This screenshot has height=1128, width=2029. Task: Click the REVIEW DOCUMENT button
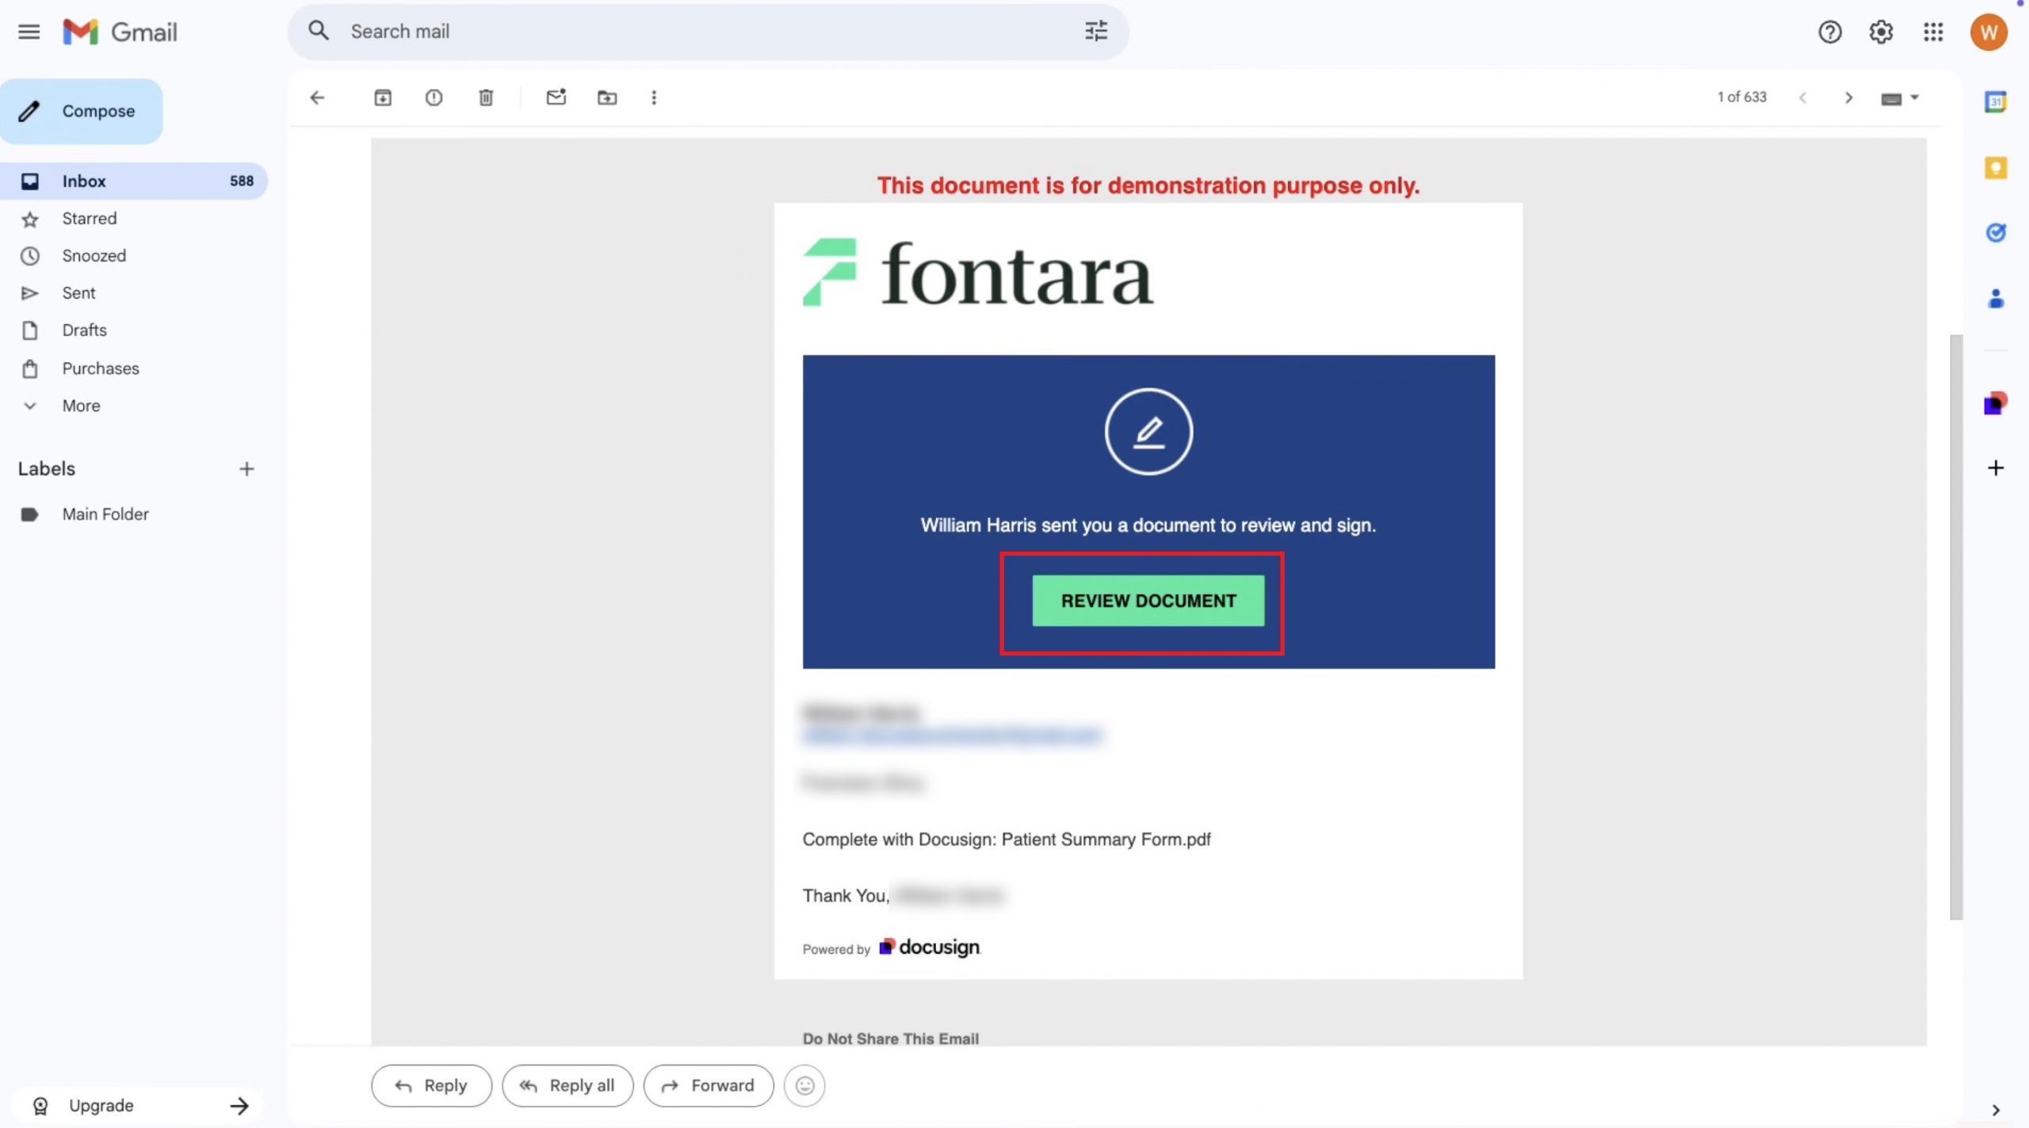(1148, 601)
